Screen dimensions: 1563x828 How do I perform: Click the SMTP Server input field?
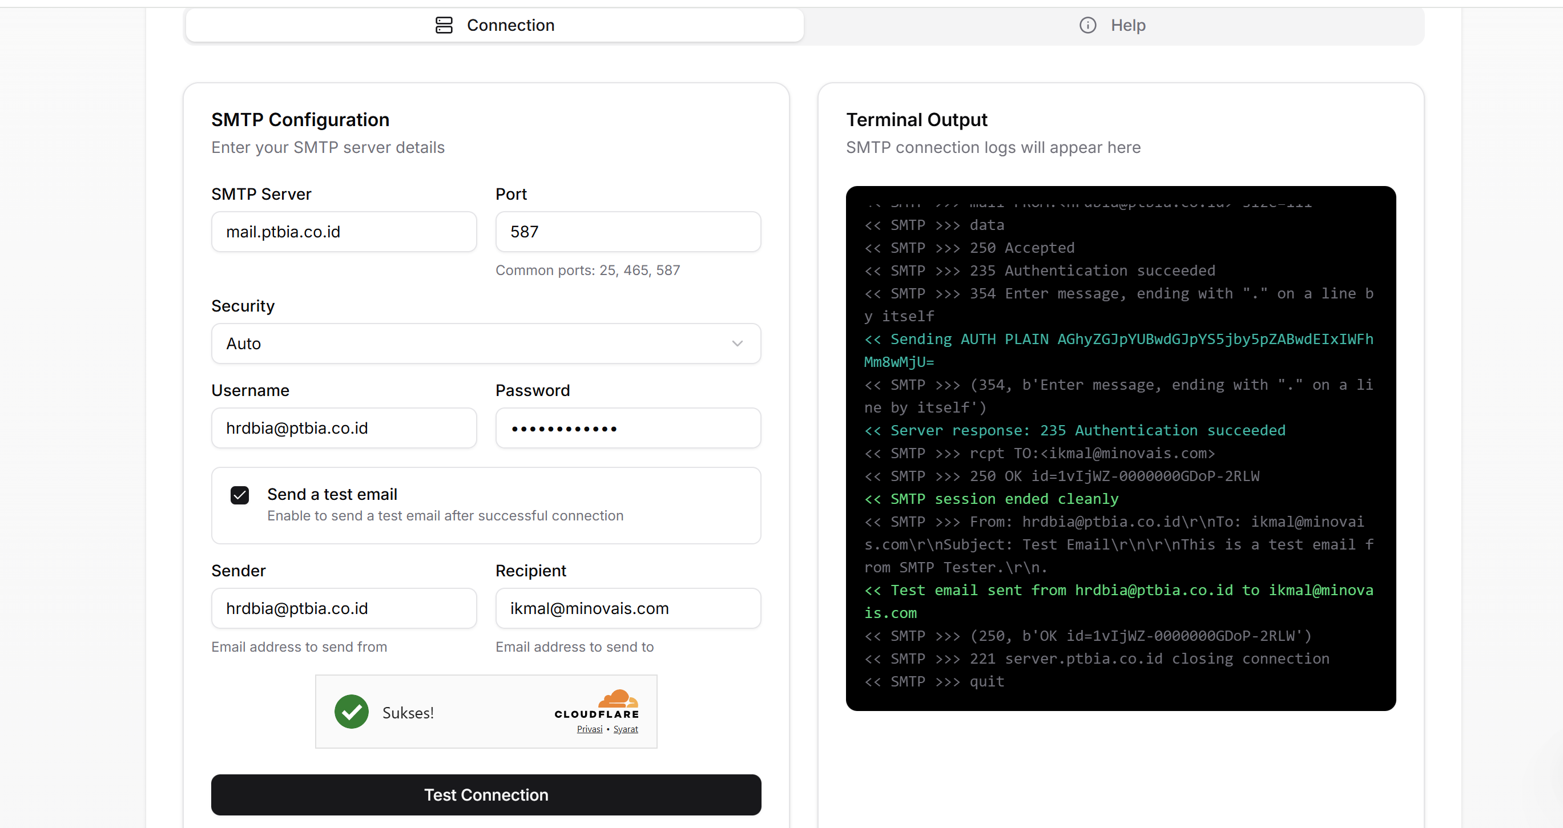[x=344, y=232]
